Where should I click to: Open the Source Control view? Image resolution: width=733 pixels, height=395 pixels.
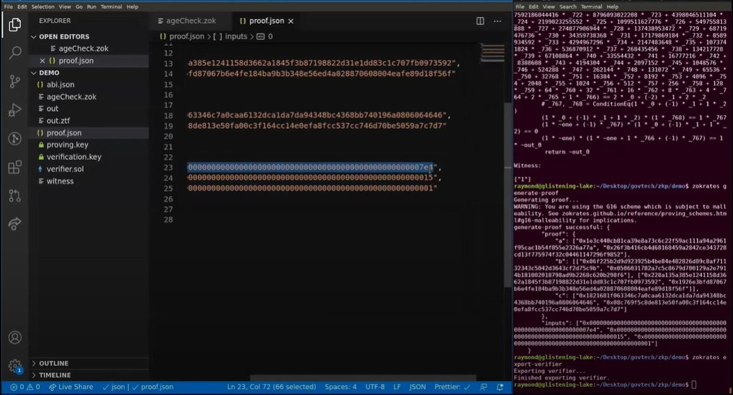point(15,81)
